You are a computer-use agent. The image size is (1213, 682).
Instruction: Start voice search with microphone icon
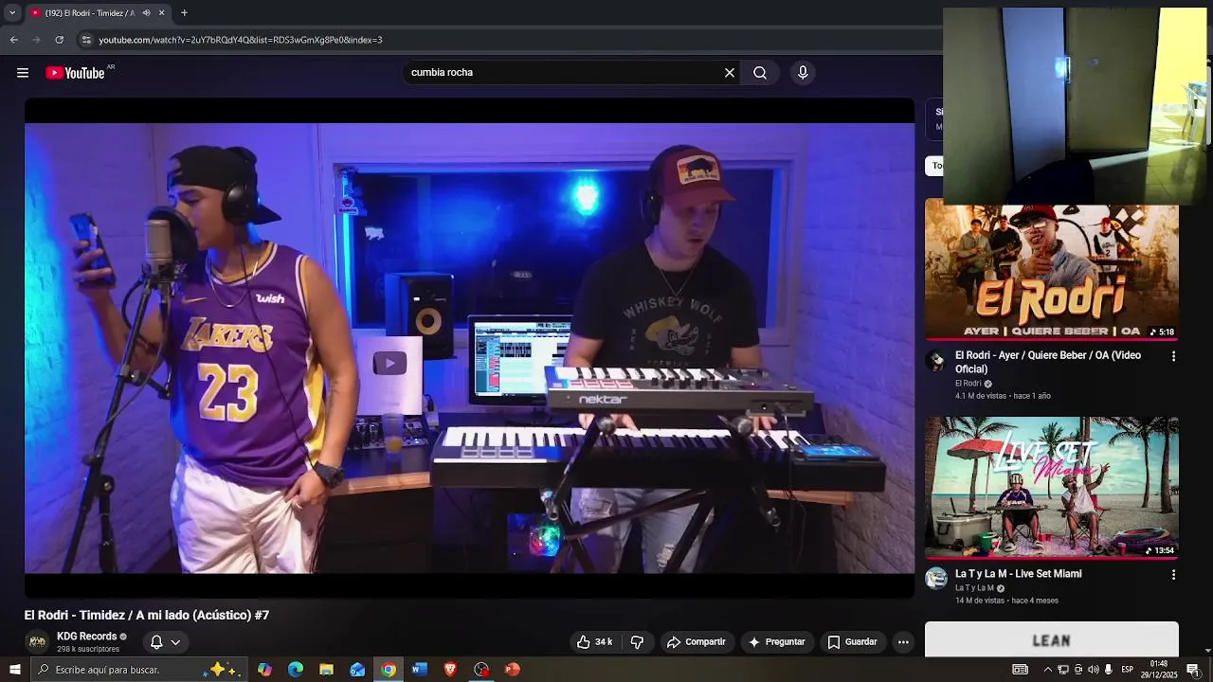click(803, 73)
